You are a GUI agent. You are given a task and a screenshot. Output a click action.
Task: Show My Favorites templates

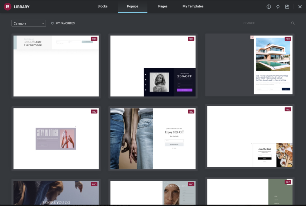point(63,23)
